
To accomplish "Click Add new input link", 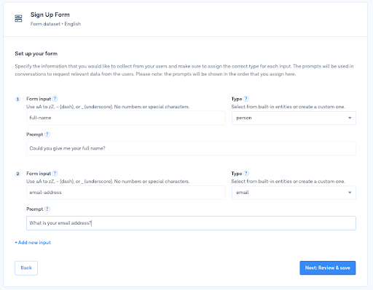I will click(x=33, y=243).
